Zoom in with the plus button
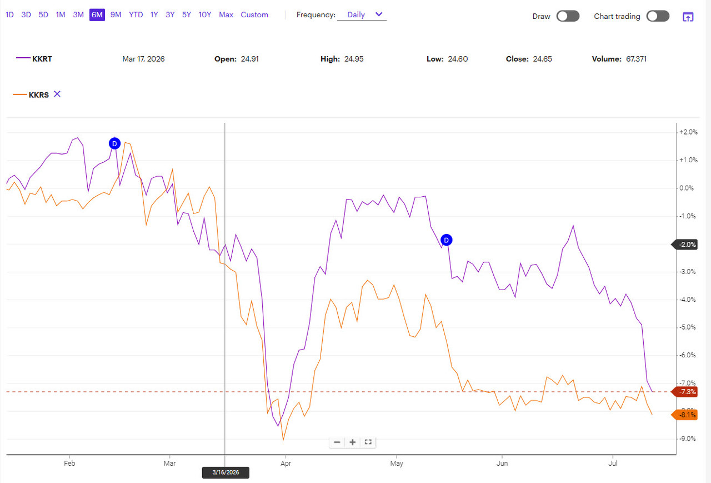Screen dimensions: 711x483 point(352,442)
